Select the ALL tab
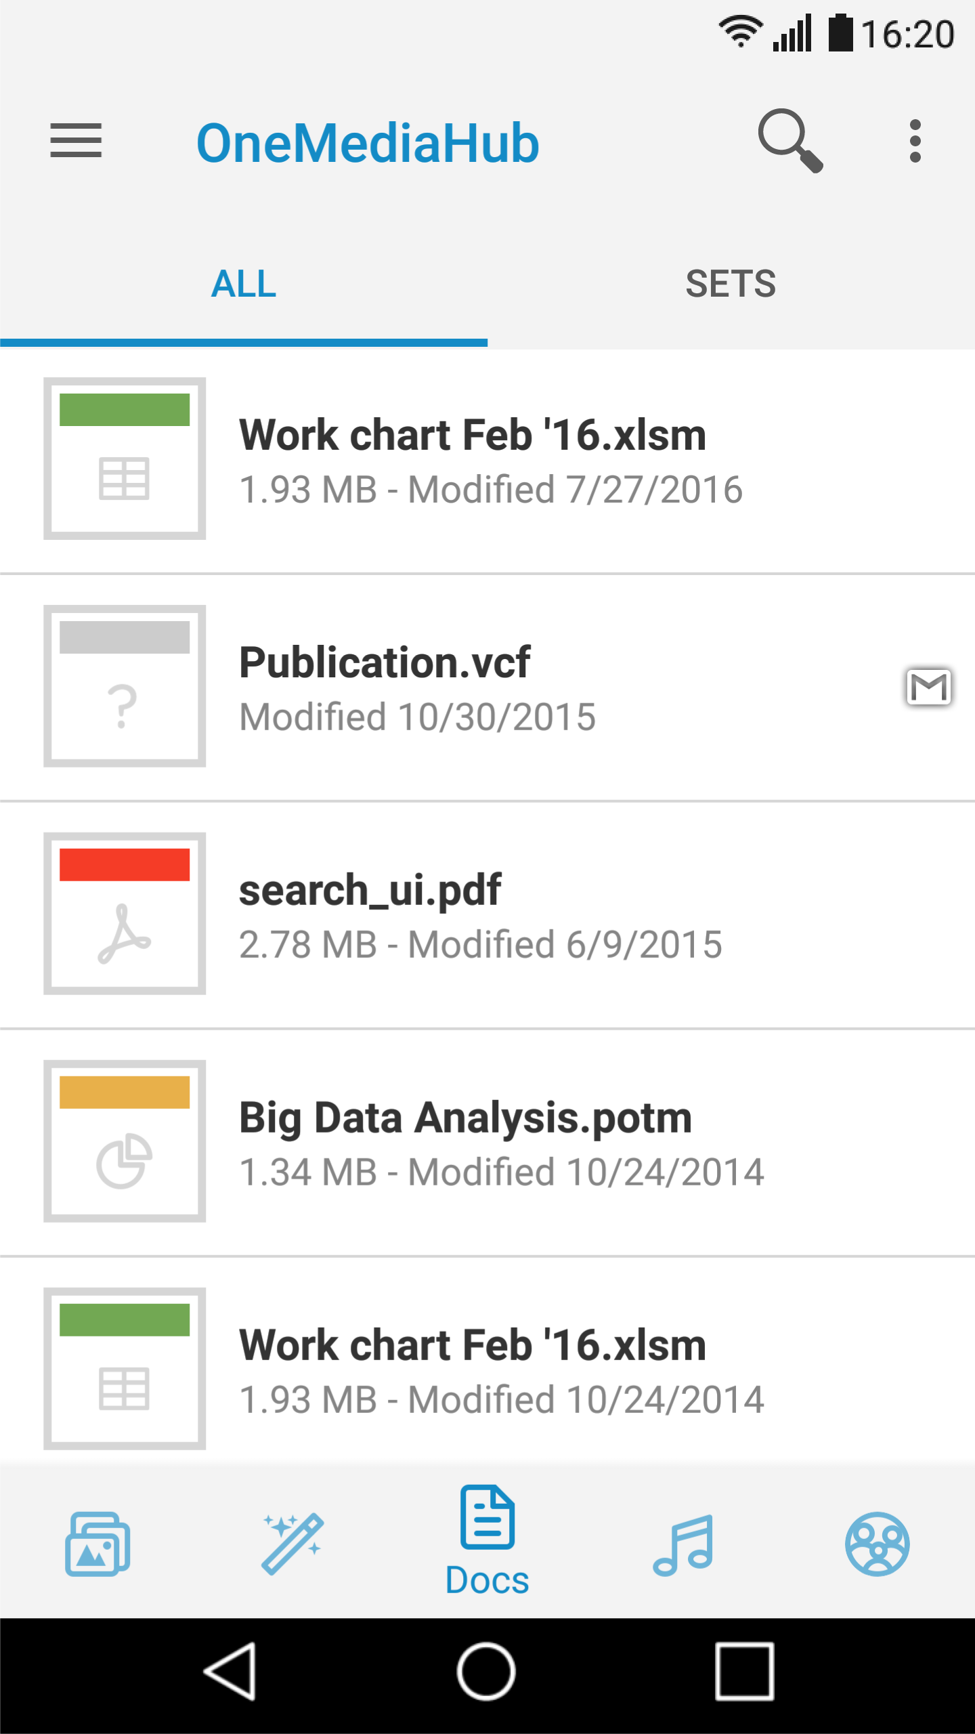Viewport: 975px width, 1734px height. (x=244, y=283)
